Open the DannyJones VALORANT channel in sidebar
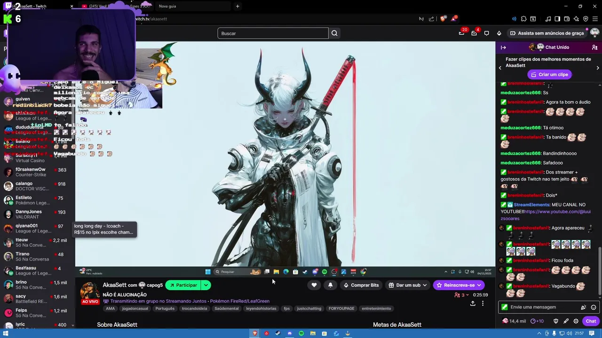The width and height of the screenshot is (602, 338). coord(38,214)
